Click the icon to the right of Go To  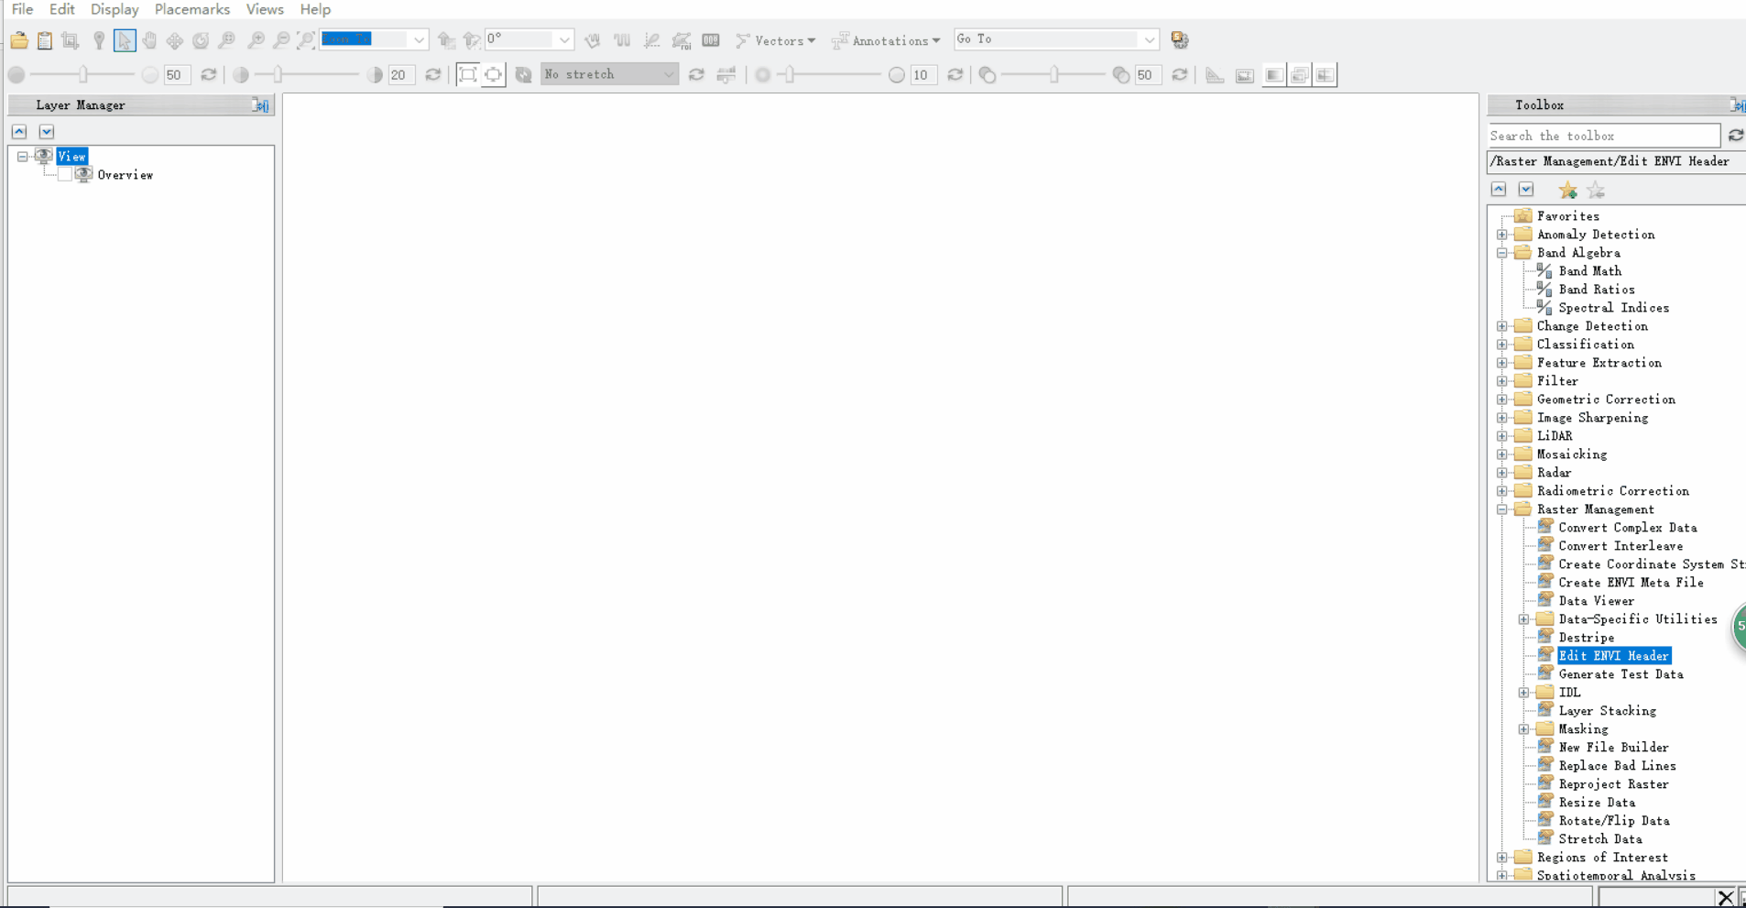[1180, 40]
